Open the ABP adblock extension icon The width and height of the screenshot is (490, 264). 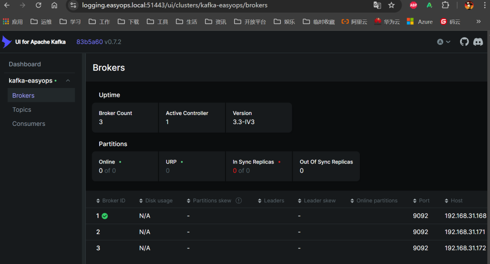[x=413, y=5]
